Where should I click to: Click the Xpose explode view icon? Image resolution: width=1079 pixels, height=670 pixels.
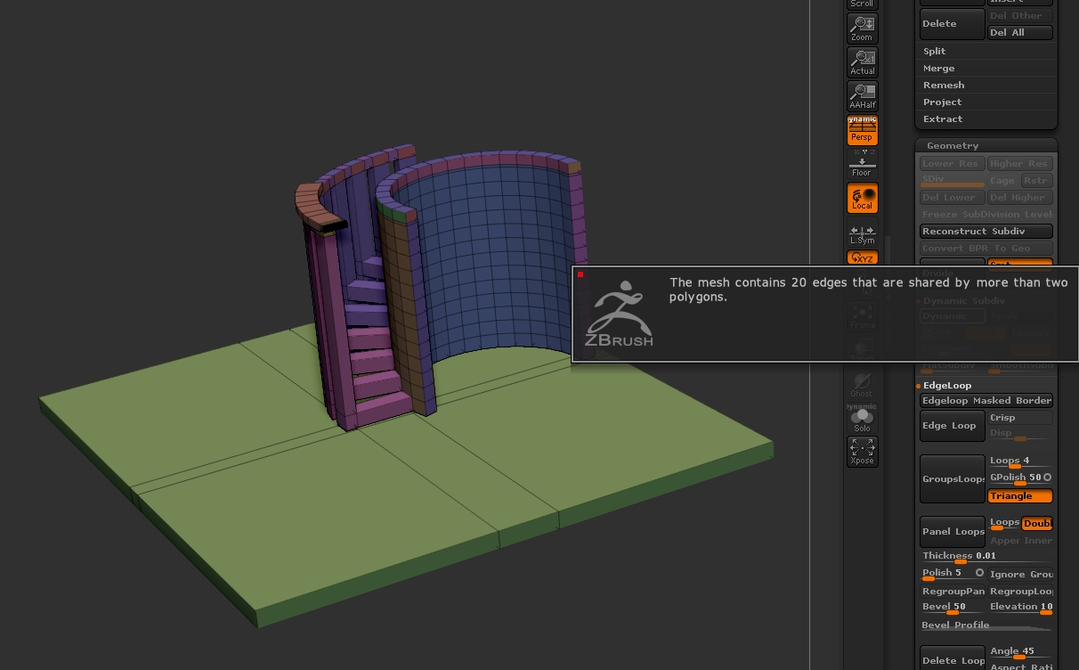[862, 452]
